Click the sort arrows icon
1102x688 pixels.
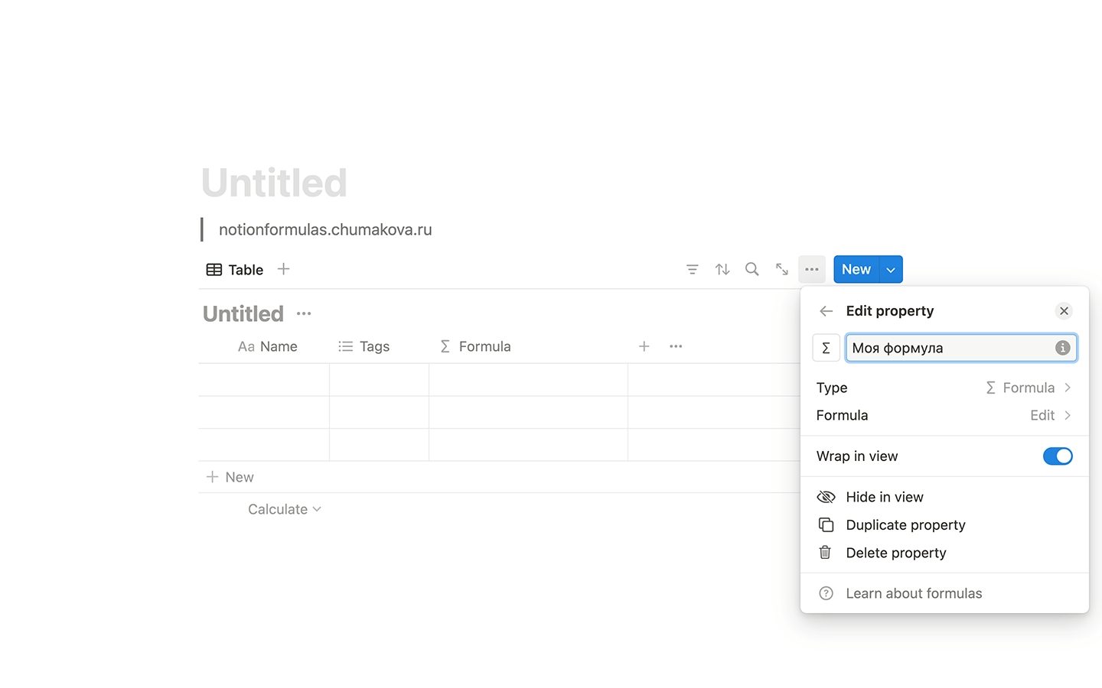722,269
